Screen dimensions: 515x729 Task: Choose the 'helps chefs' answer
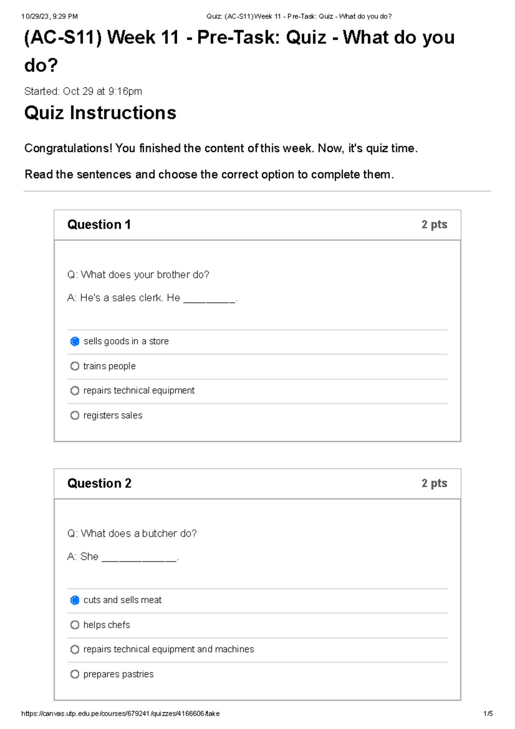pos(75,625)
